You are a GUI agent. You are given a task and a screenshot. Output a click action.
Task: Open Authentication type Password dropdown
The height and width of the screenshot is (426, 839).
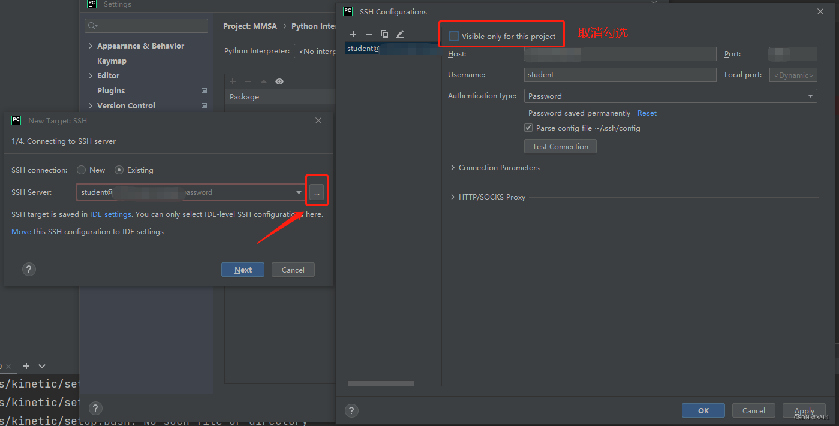[670, 96]
